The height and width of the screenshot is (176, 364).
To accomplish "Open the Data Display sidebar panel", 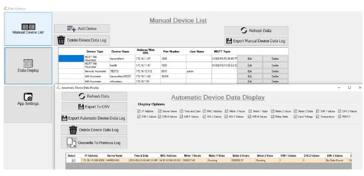I will [x=28, y=66].
